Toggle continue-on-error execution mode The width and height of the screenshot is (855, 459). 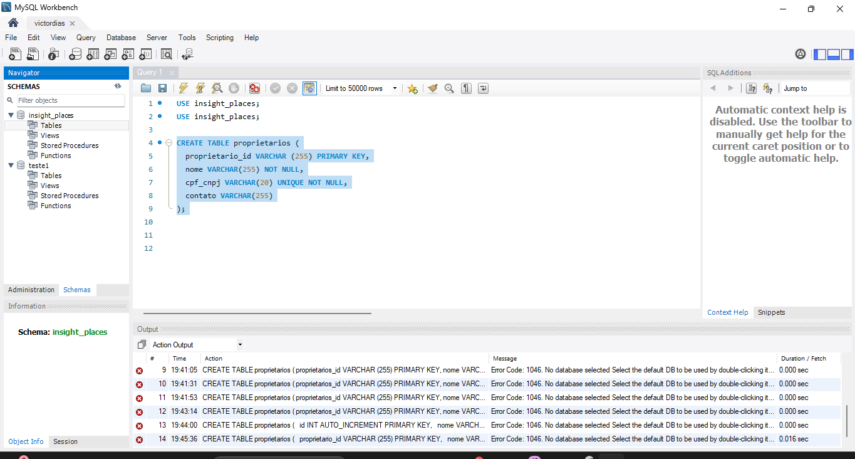[x=254, y=88]
